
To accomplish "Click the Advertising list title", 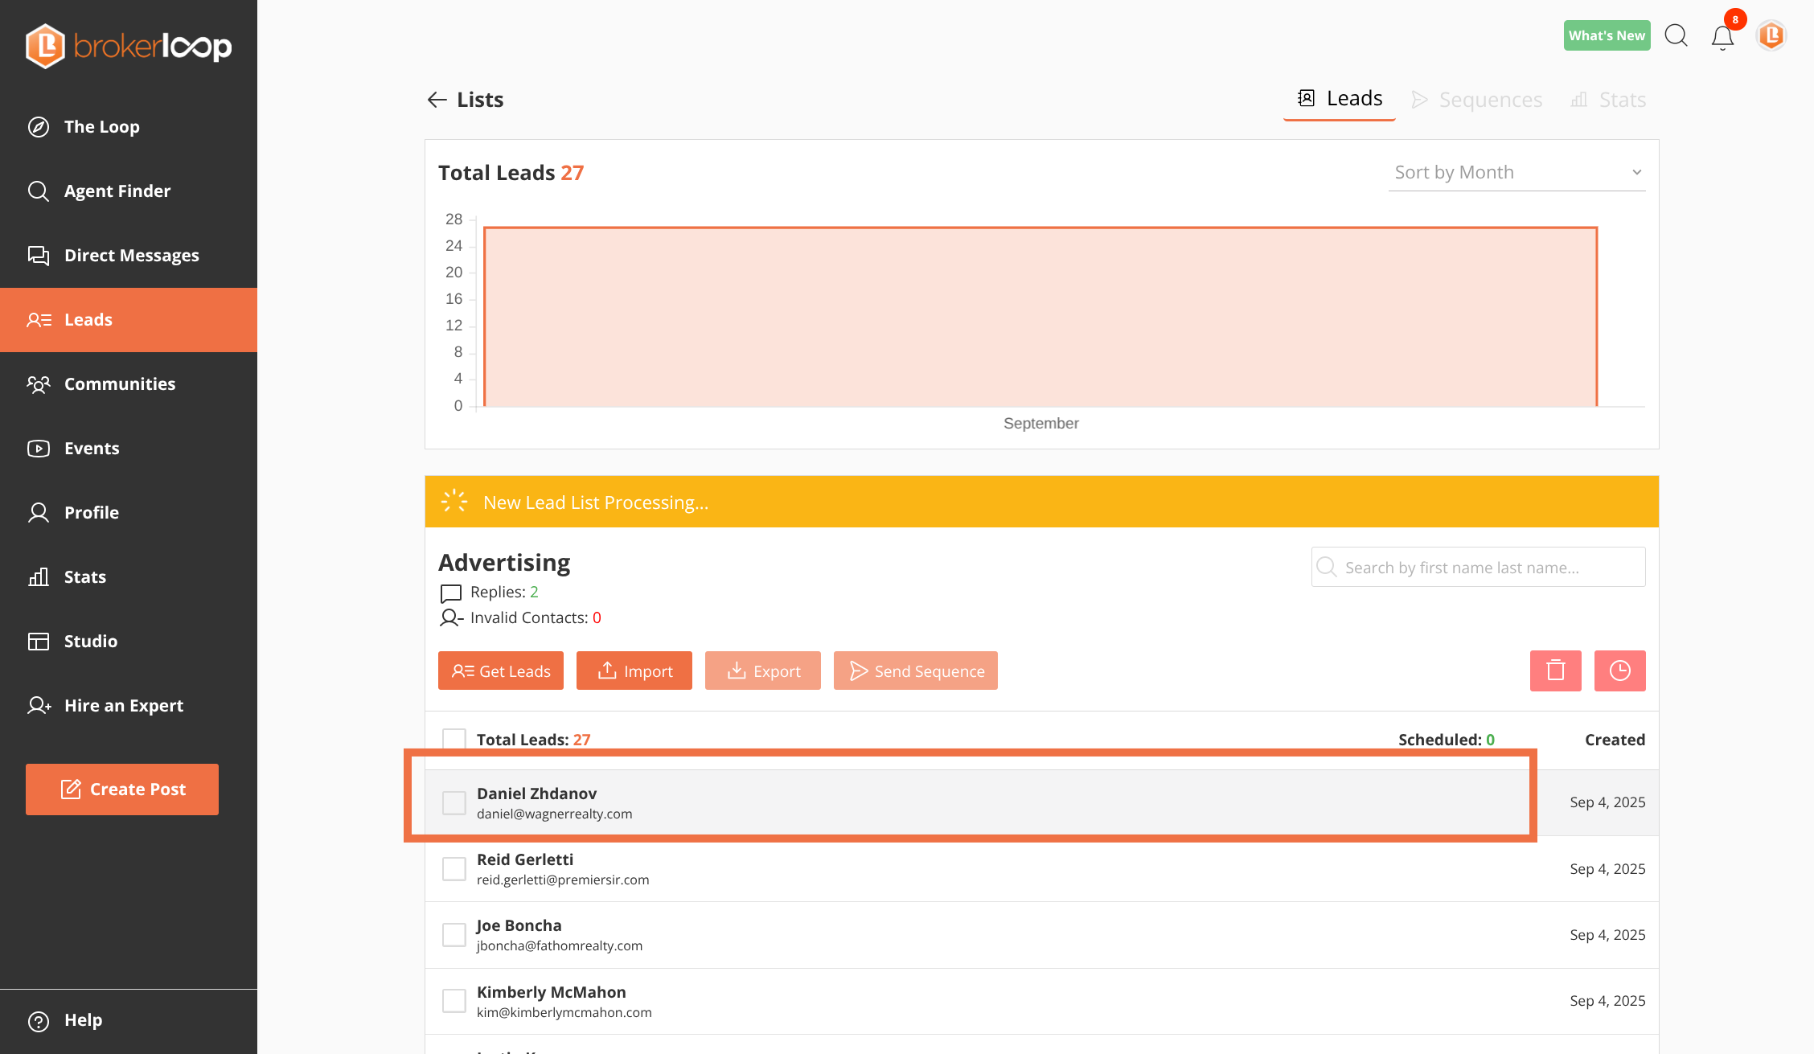I will pos(504,562).
